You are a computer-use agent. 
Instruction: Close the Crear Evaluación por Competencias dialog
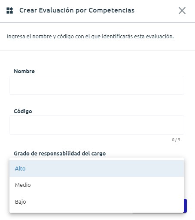[182, 11]
